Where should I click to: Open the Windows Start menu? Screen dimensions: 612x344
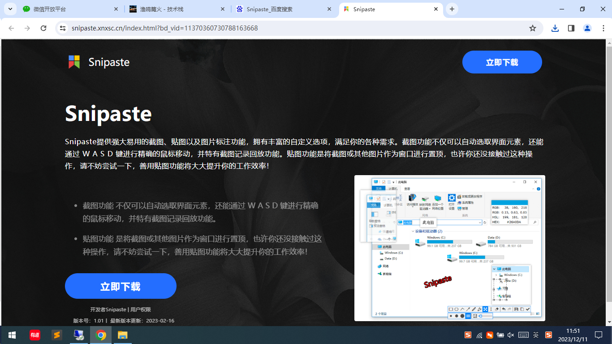tap(12, 335)
